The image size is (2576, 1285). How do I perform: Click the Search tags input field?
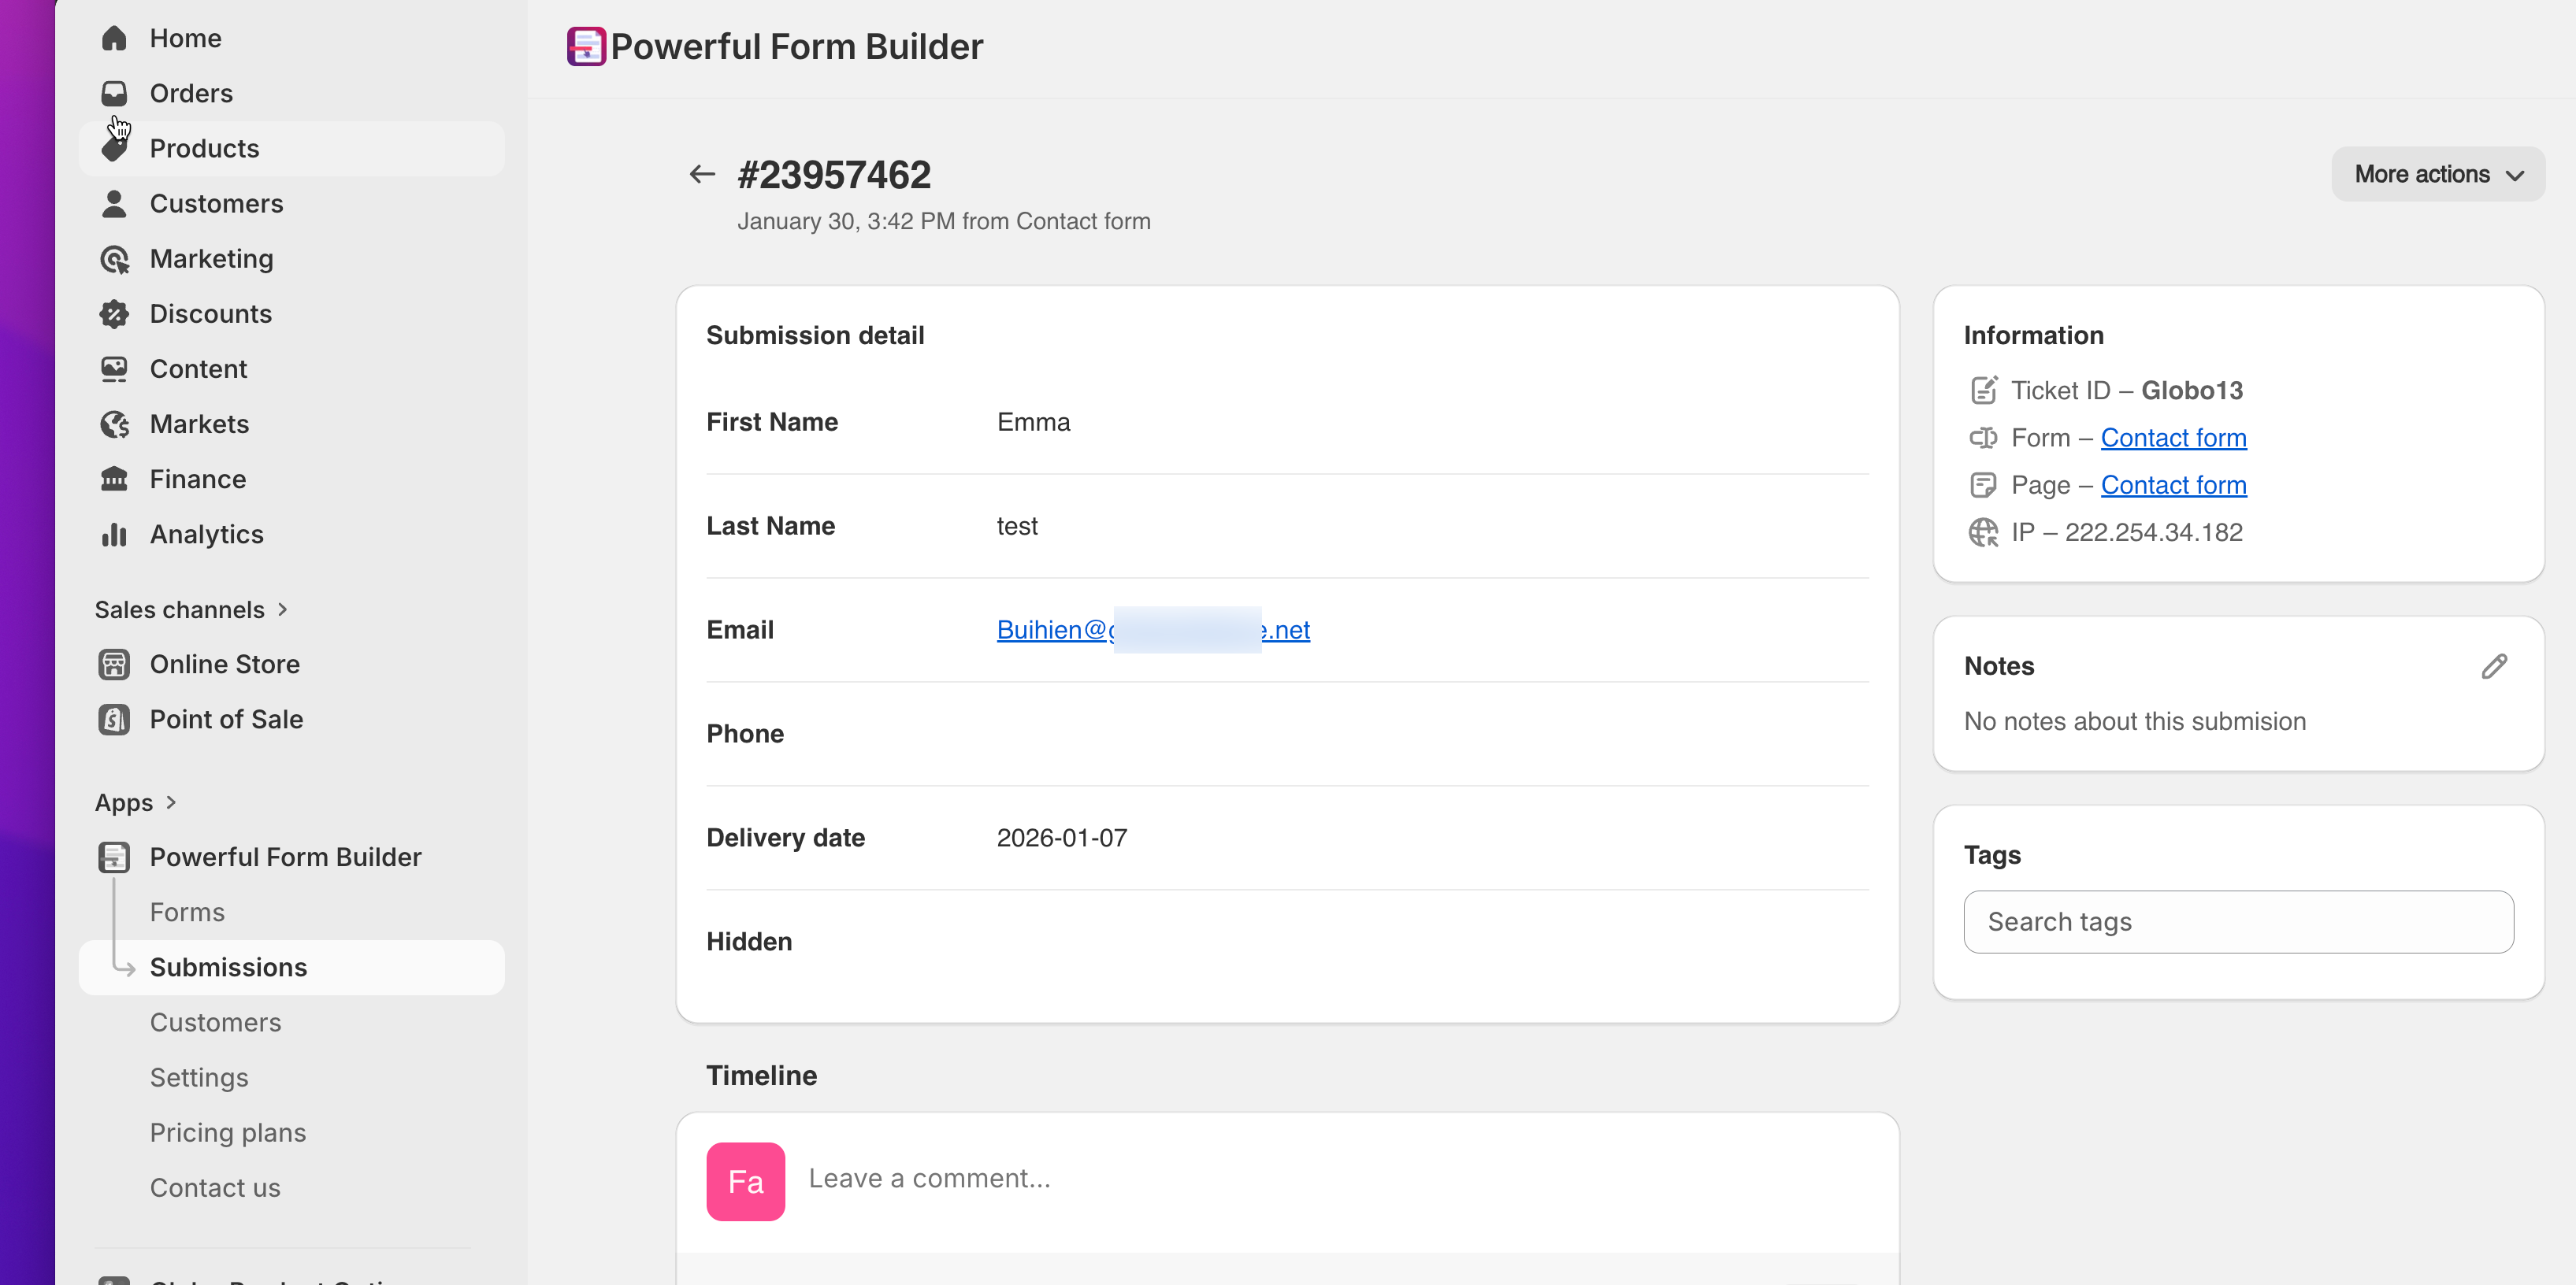tap(2238, 921)
